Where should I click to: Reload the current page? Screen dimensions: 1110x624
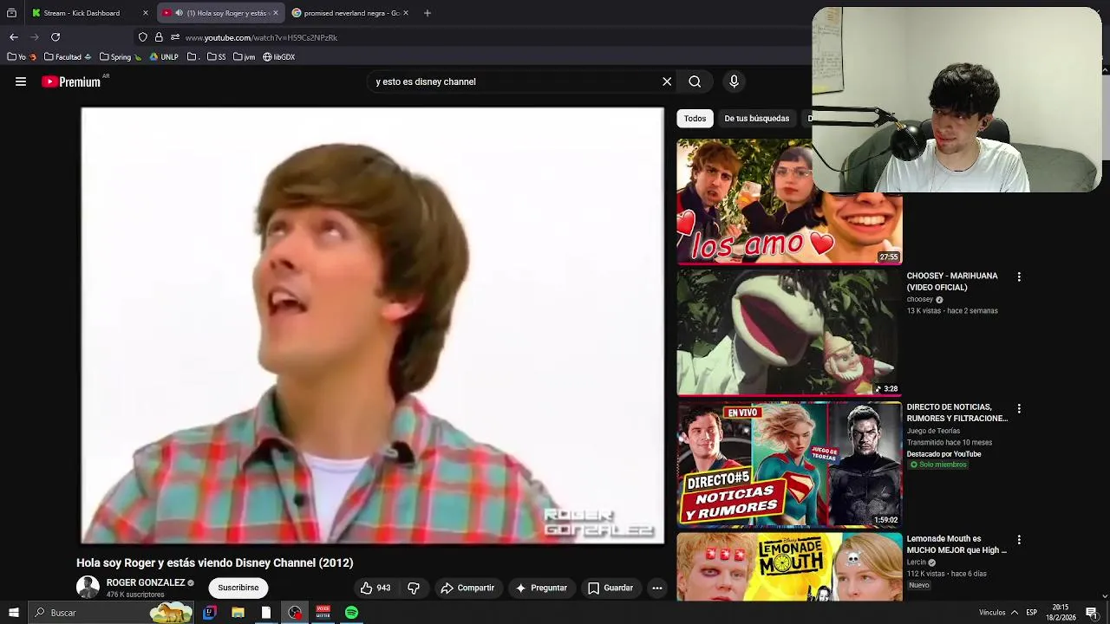[x=55, y=37]
